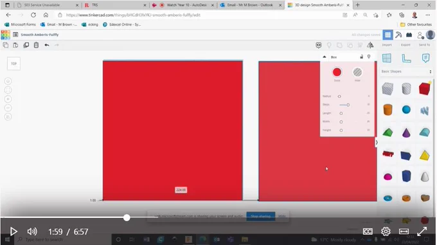Screen dimensions: 437x245
Task: Open Microsoft Forms bookmark
Action: tap(21, 24)
